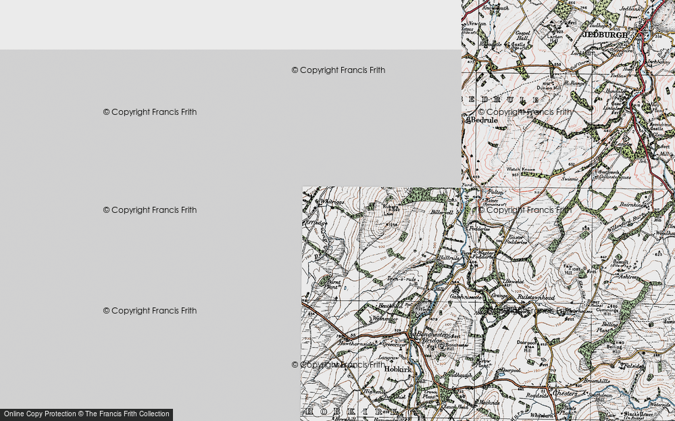Select the Jedbank label
The width and height of the screenshot is (675, 421).
[x=630, y=8]
